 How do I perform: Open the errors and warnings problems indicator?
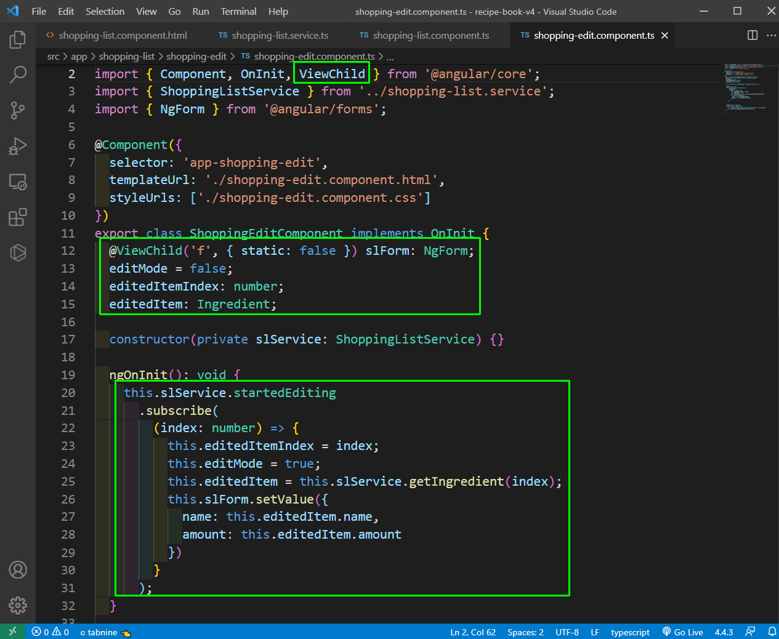50,632
